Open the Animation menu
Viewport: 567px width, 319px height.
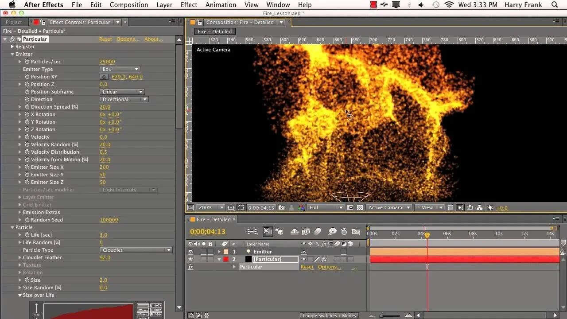221,5
